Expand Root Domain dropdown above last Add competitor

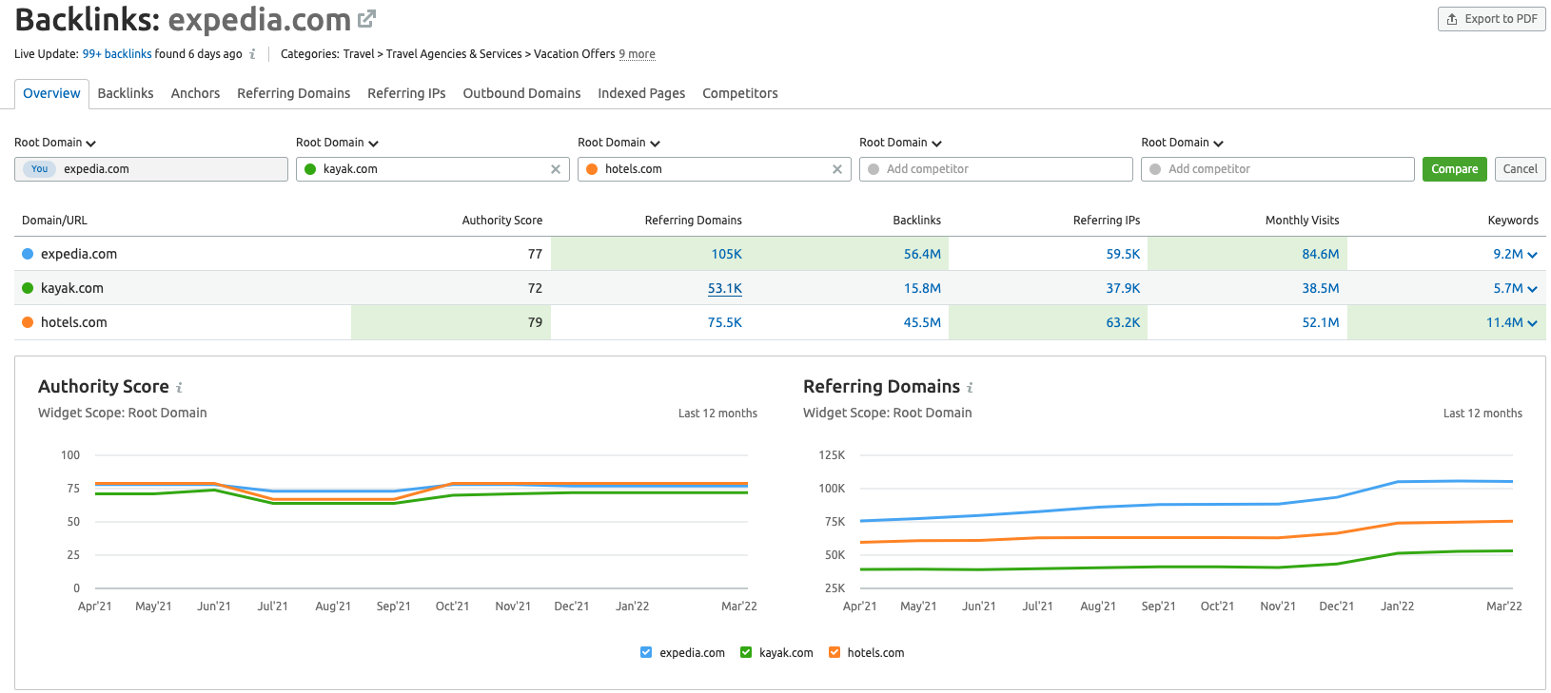pos(1182,143)
